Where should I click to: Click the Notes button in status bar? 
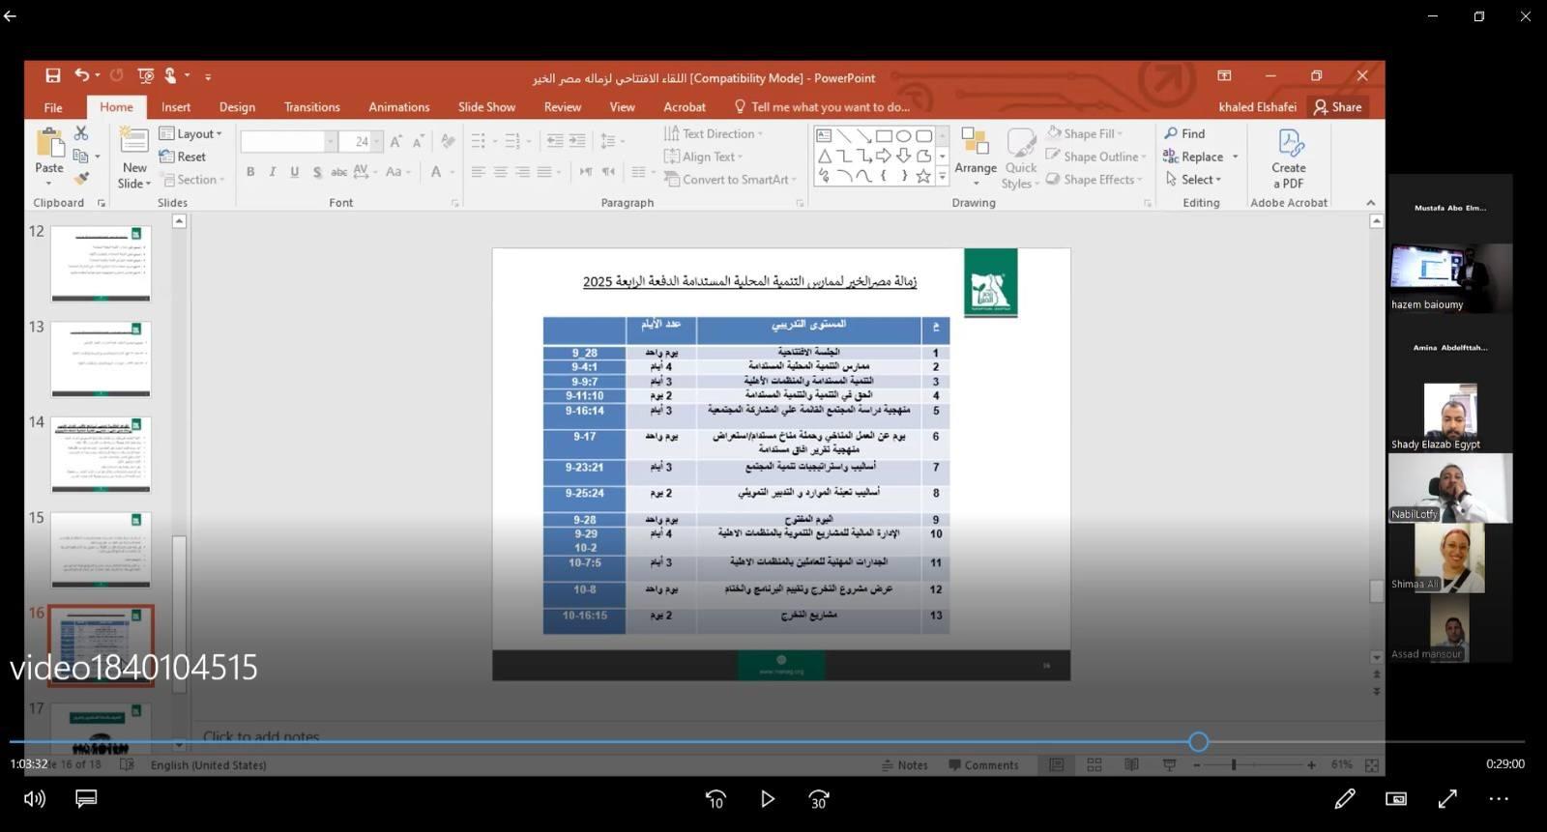pyautogui.click(x=905, y=765)
